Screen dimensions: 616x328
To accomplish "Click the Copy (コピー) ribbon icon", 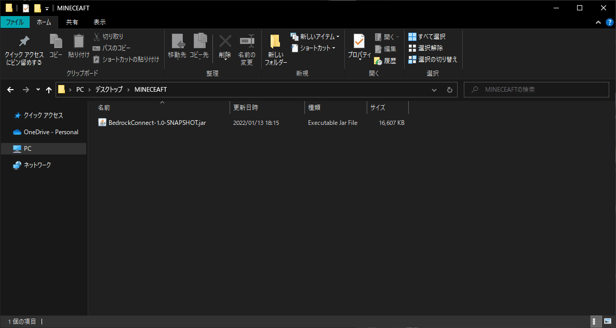I will tap(56, 41).
